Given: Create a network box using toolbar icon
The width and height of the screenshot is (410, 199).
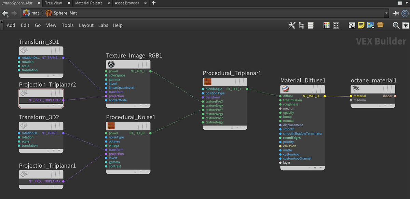Looking at the screenshot, I should coord(352,25).
